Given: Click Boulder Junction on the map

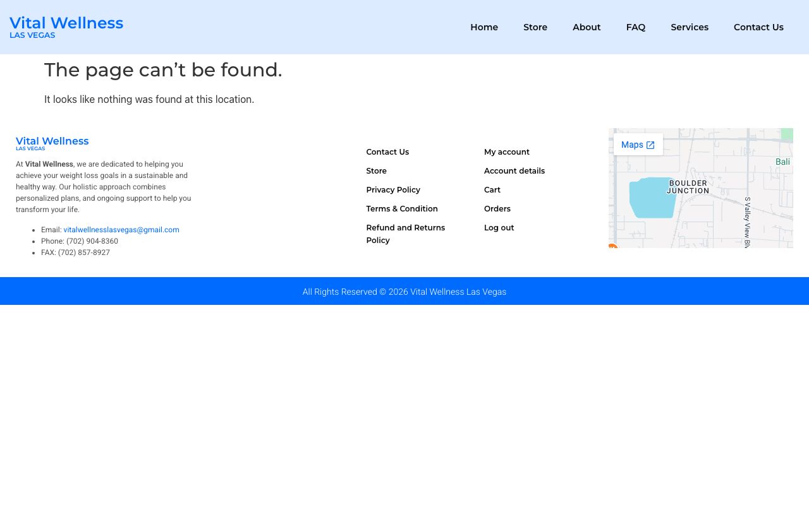Looking at the screenshot, I should tap(688, 187).
